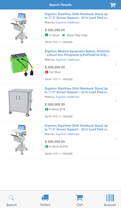
Task: Open last product via its chevron
Action: click(x=116, y=139)
